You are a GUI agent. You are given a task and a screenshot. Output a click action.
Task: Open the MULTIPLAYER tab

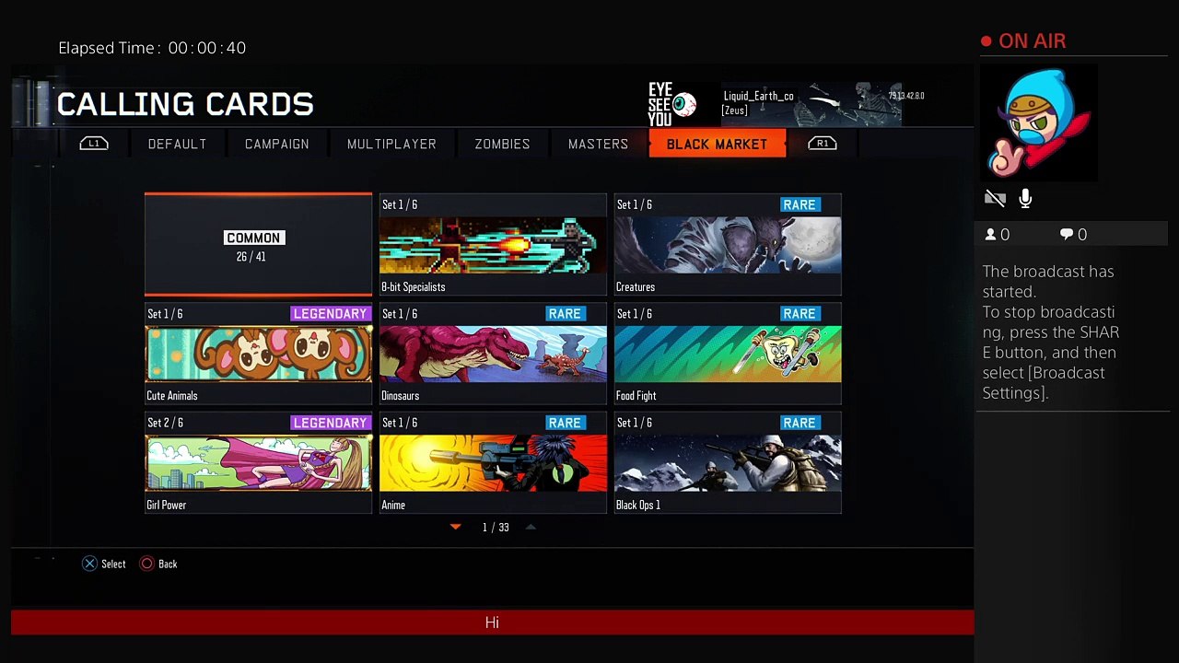click(x=391, y=144)
